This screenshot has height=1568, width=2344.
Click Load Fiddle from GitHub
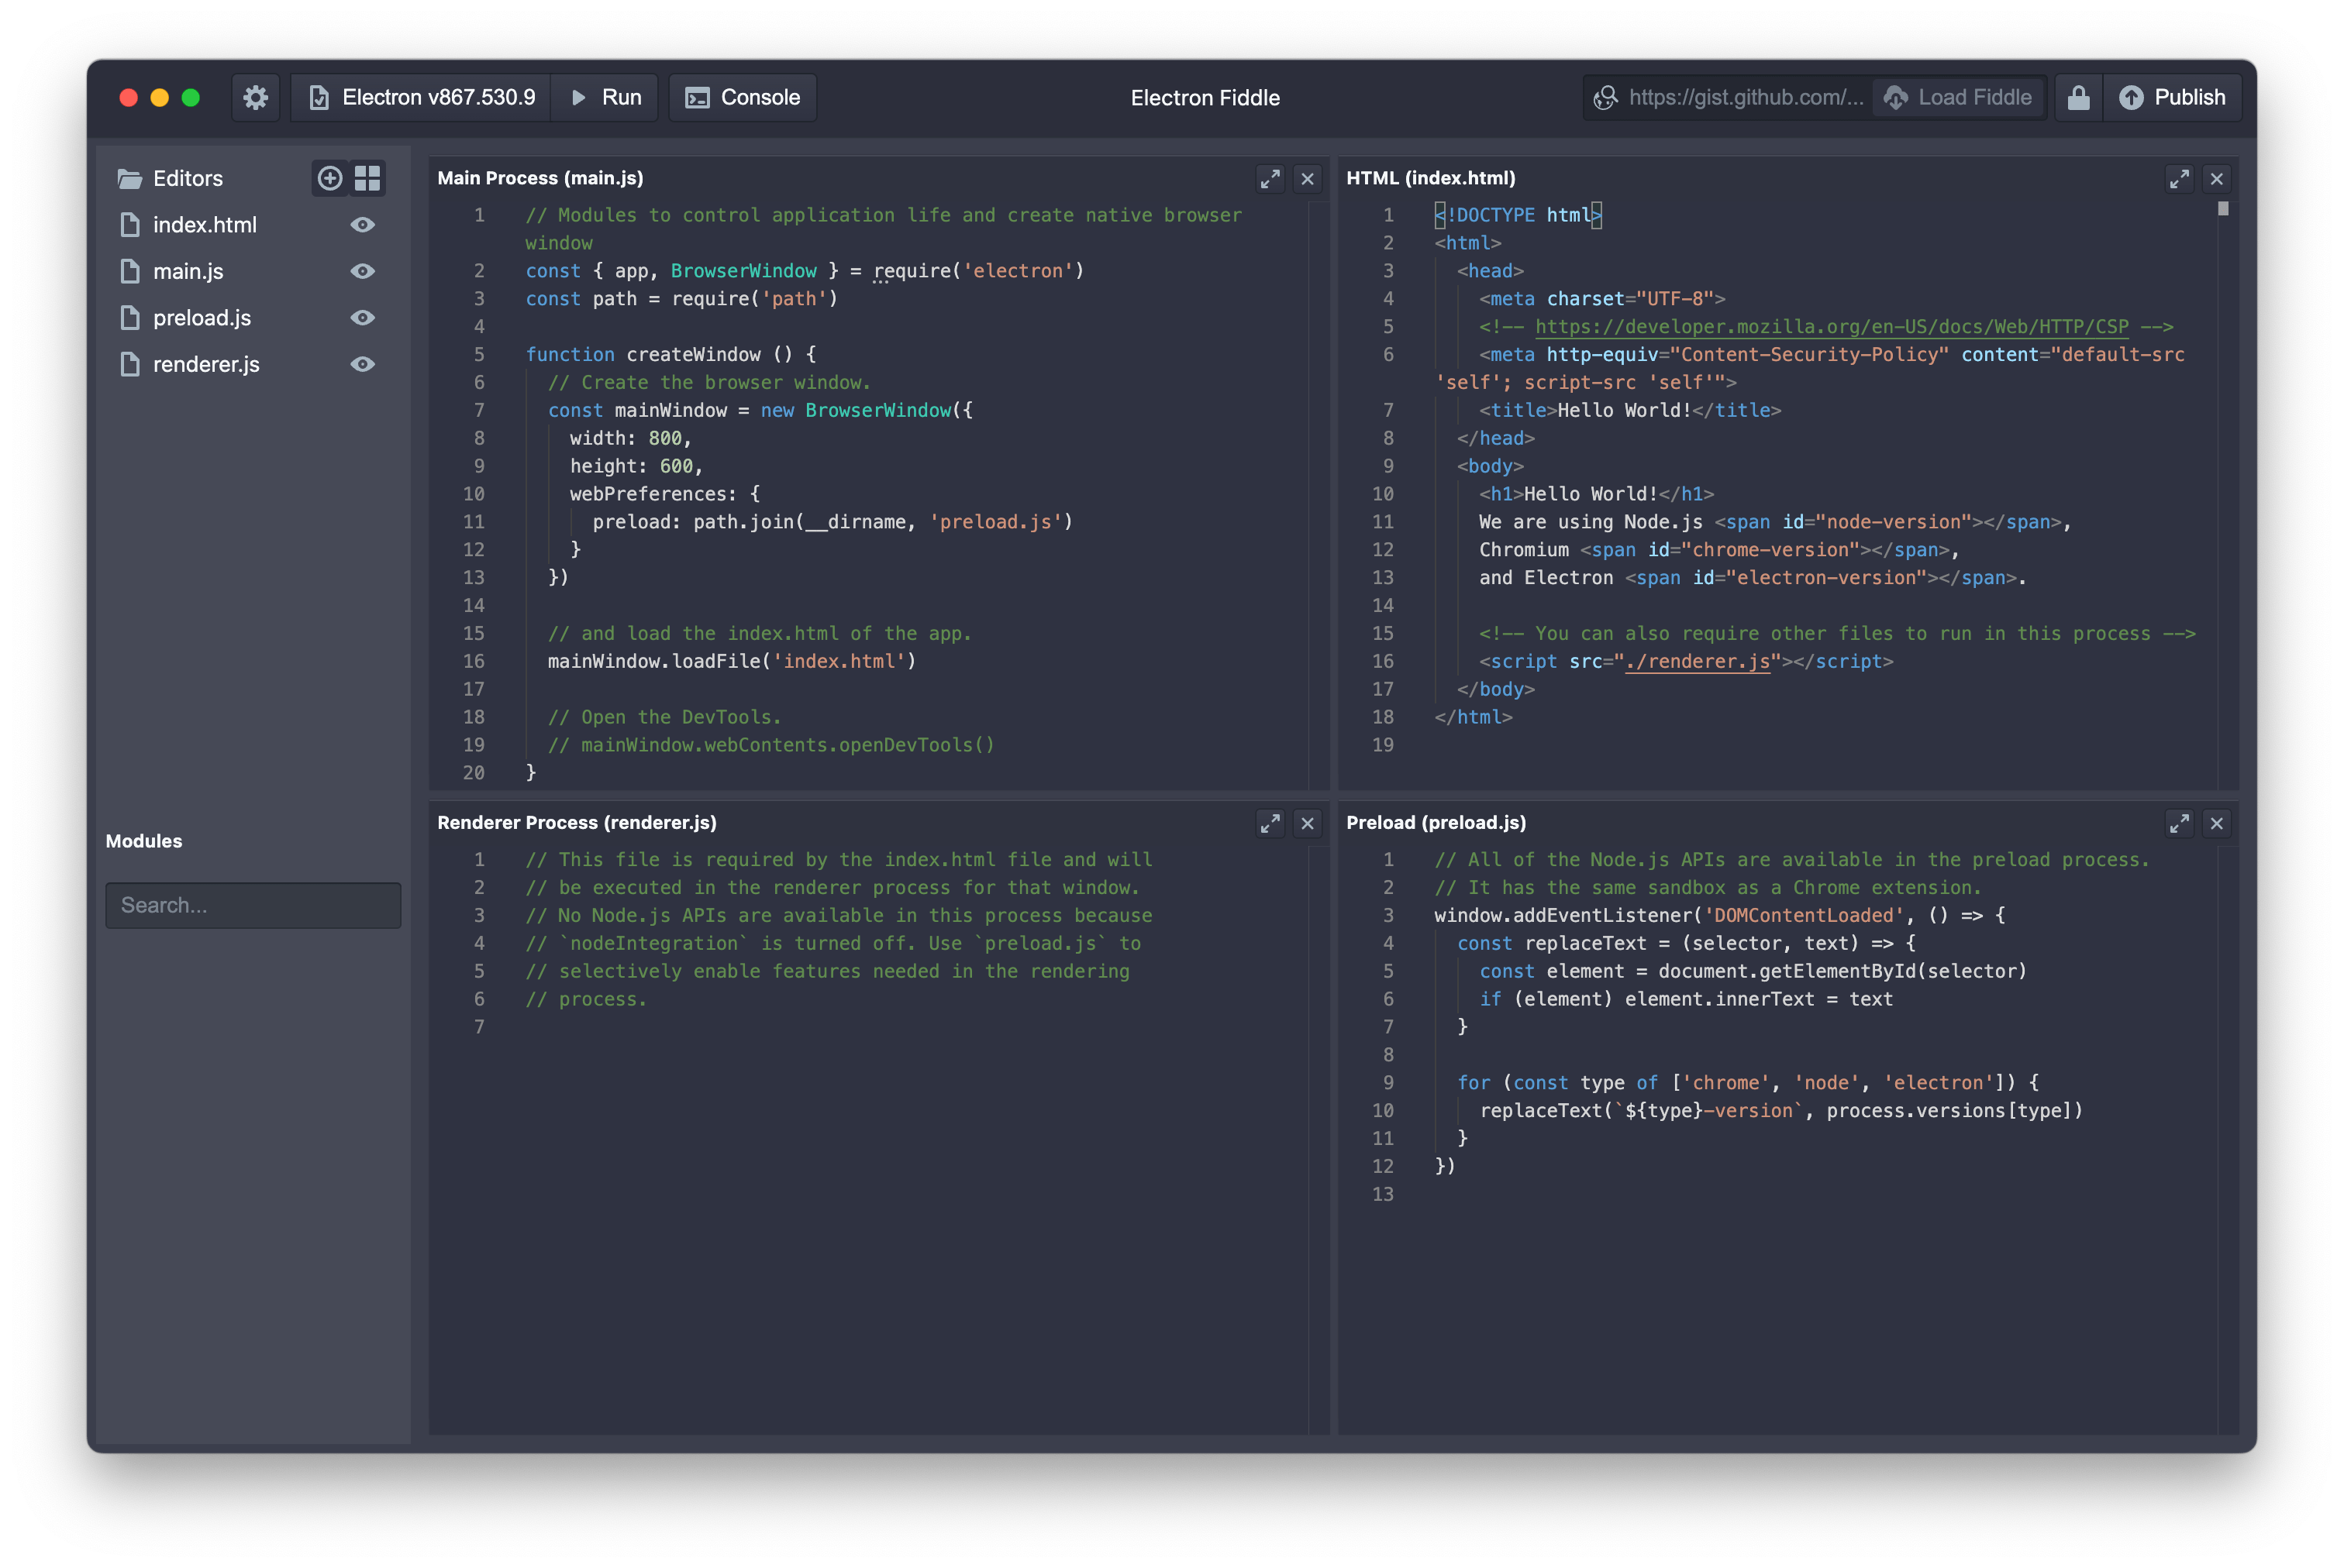pos(1957,96)
